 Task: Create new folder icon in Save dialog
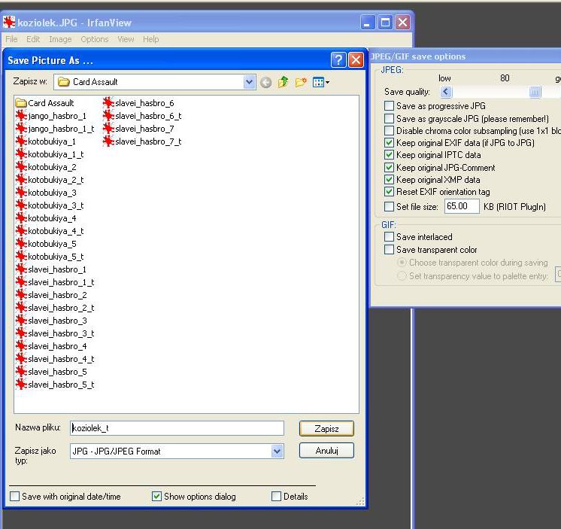[x=301, y=82]
